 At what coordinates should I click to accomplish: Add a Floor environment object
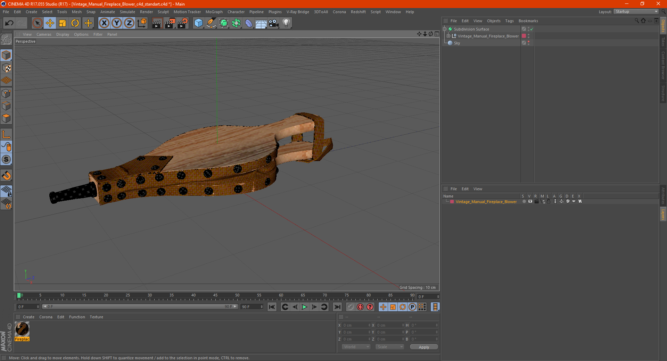[x=261, y=23]
